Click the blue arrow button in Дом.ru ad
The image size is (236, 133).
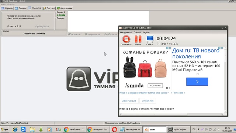pos(197,82)
